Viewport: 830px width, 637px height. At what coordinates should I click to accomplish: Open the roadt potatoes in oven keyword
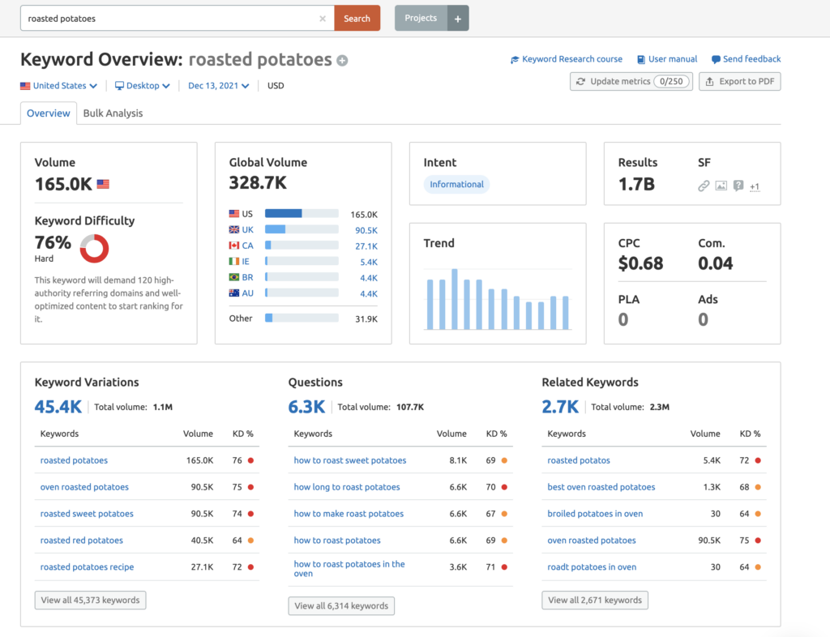click(592, 566)
